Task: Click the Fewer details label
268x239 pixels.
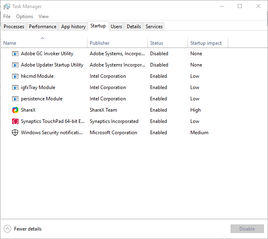Action: click(x=28, y=229)
